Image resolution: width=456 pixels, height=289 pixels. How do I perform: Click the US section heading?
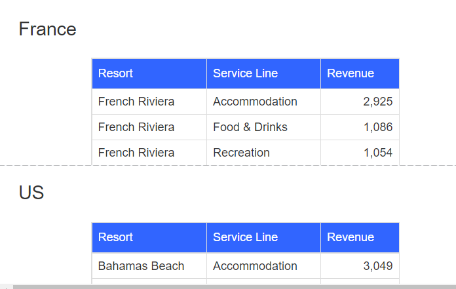pyautogui.click(x=31, y=193)
